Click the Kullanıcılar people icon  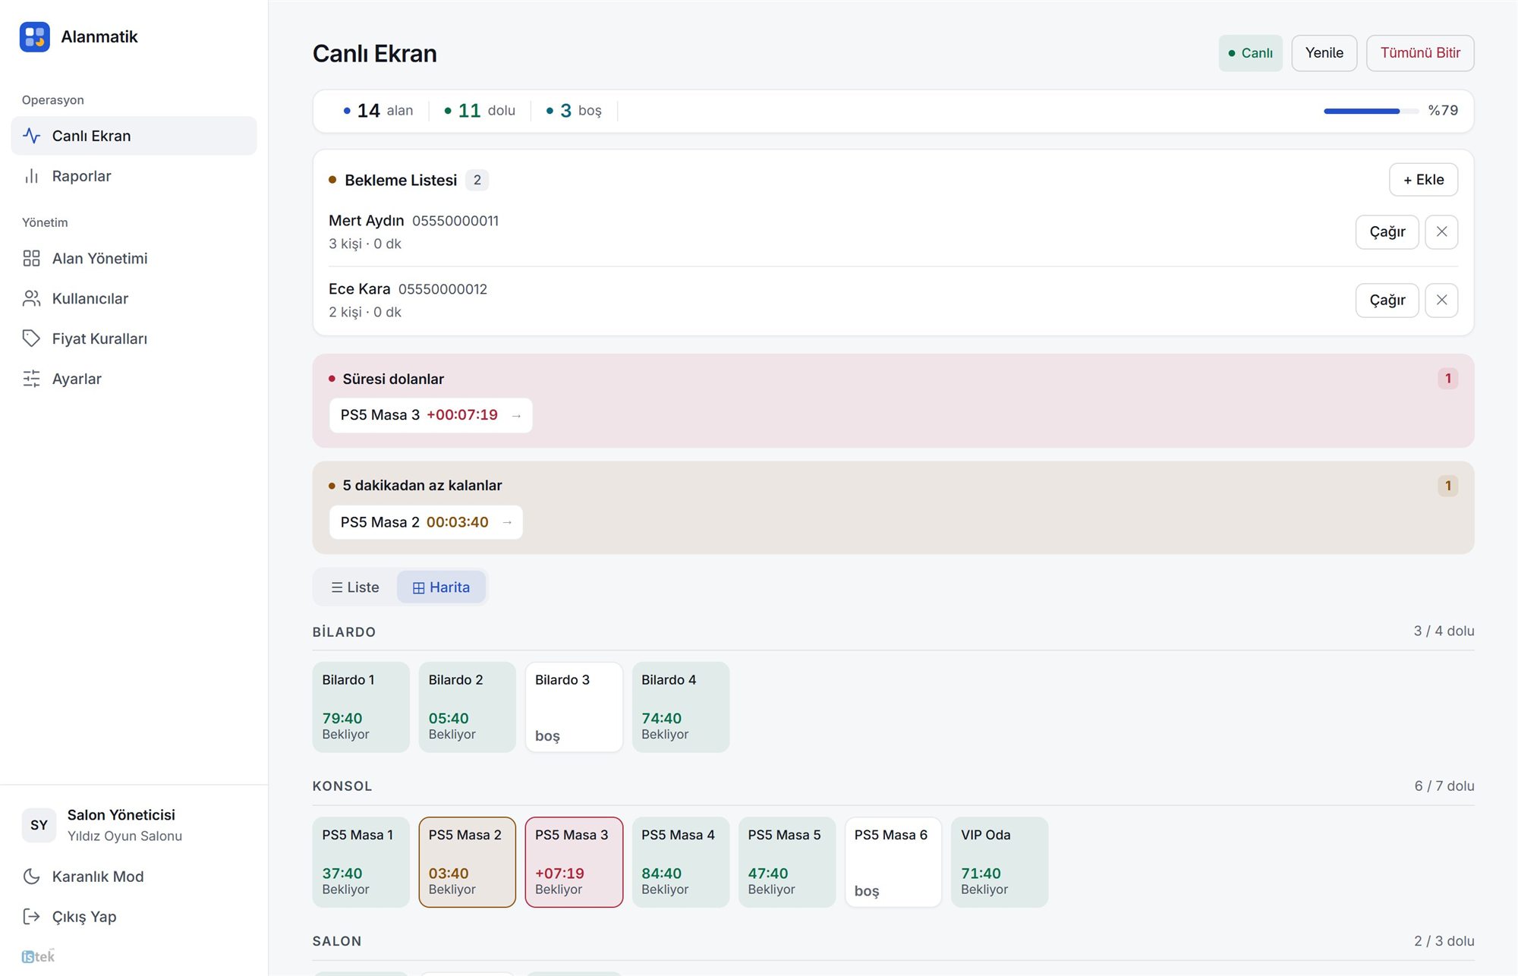click(31, 299)
